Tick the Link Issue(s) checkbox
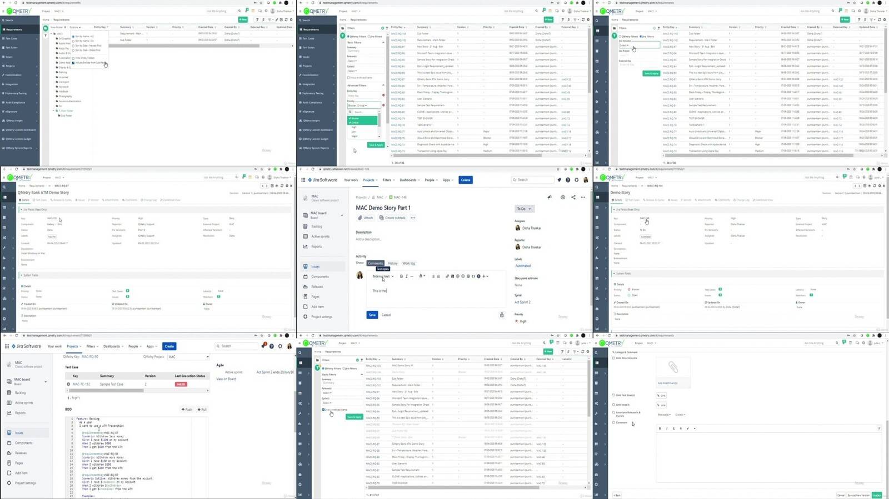889x499 pixels. click(613, 405)
